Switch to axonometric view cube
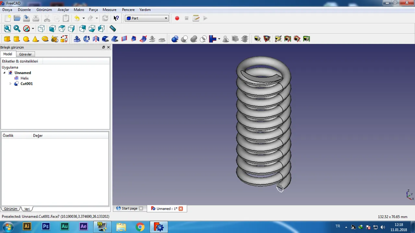Viewport: 415px width, 233px height. coord(41,29)
